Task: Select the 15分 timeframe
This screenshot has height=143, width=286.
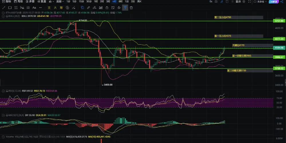Action: coord(81,1)
